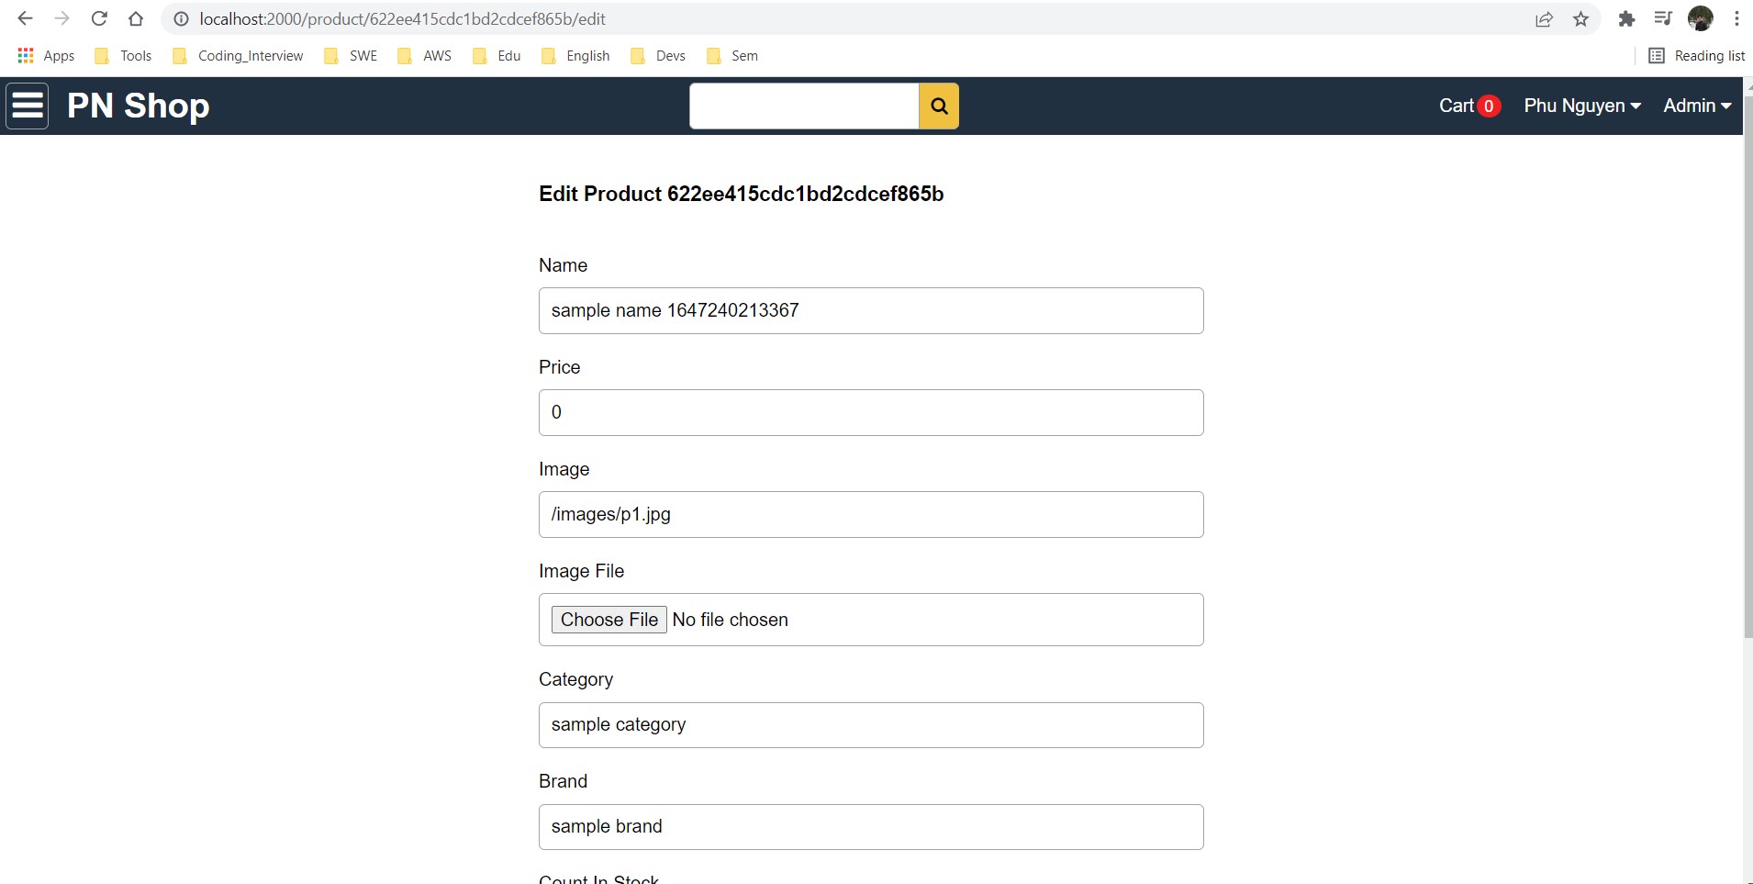Focus the Price input field

click(871, 412)
